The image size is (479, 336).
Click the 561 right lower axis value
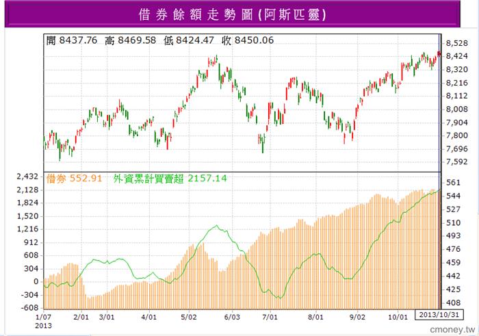coord(453,183)
